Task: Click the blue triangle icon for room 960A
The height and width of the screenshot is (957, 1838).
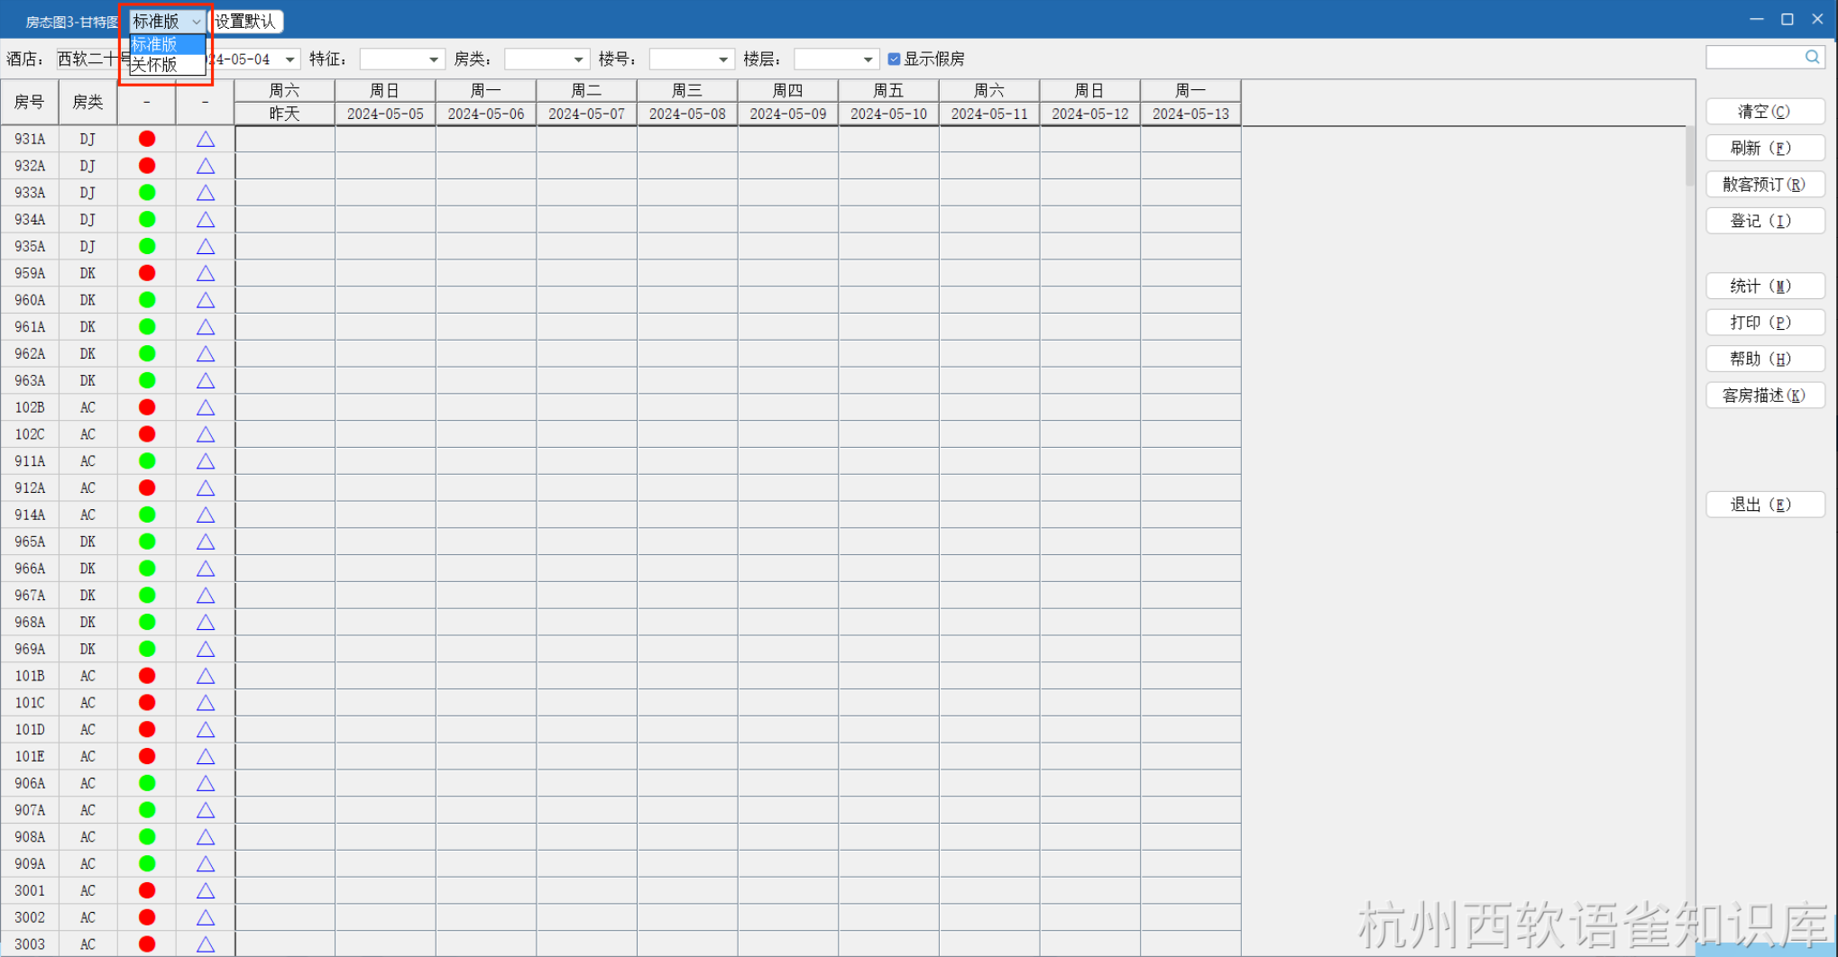Action: click(x=206, y=300)
